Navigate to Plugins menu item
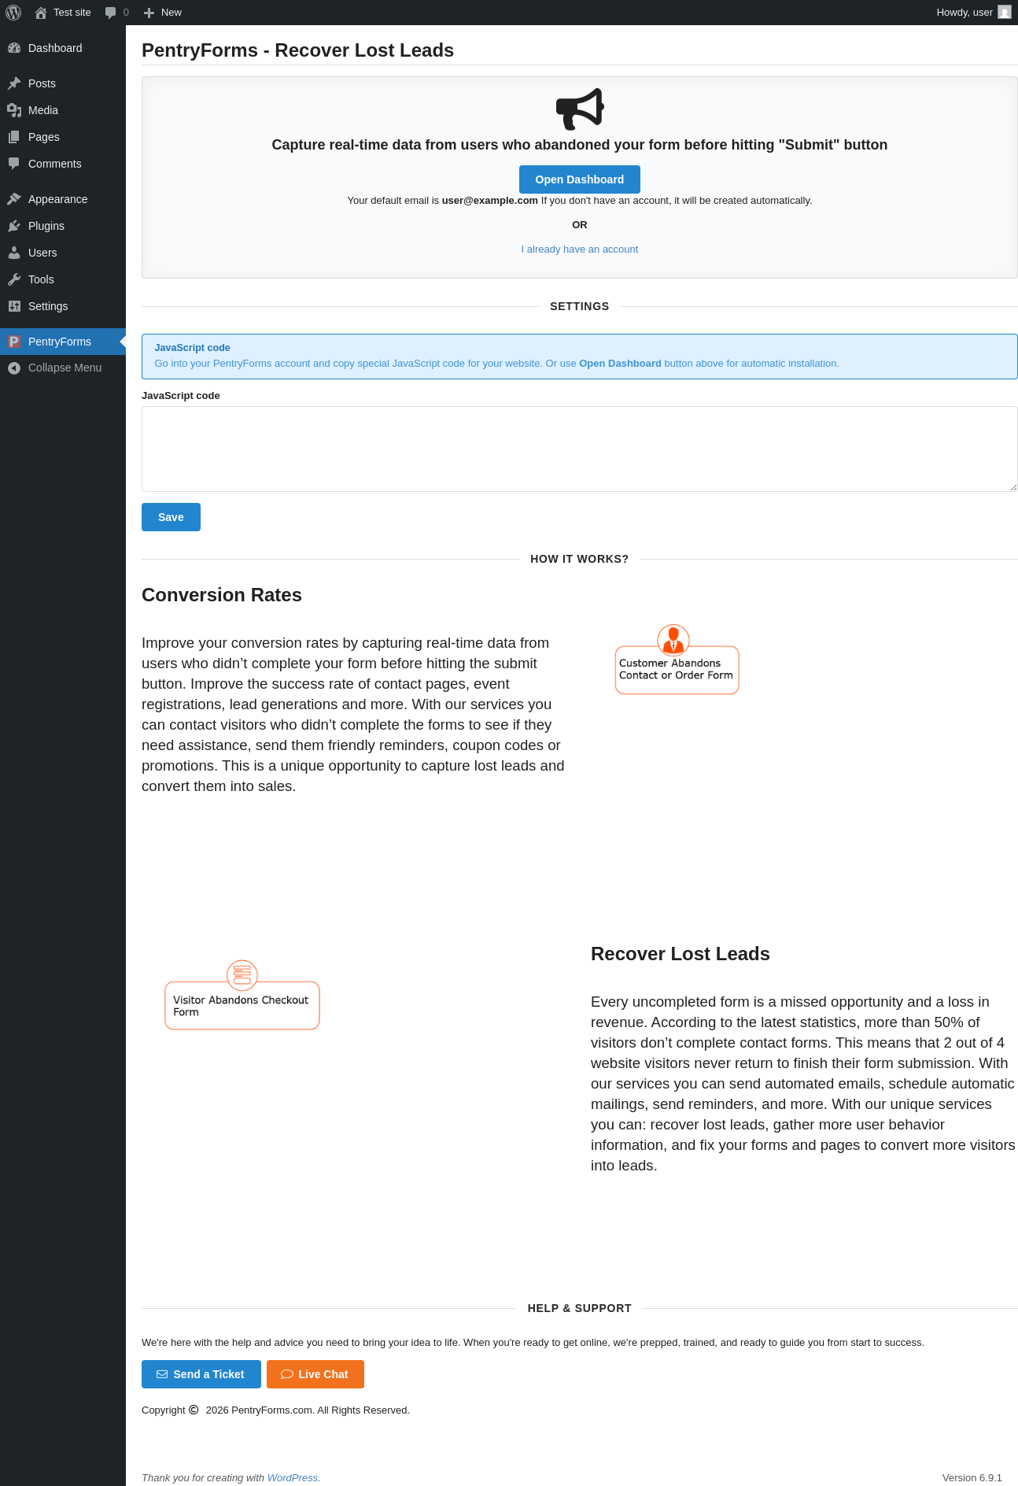 pyautogui.click(x=63, y=226)
